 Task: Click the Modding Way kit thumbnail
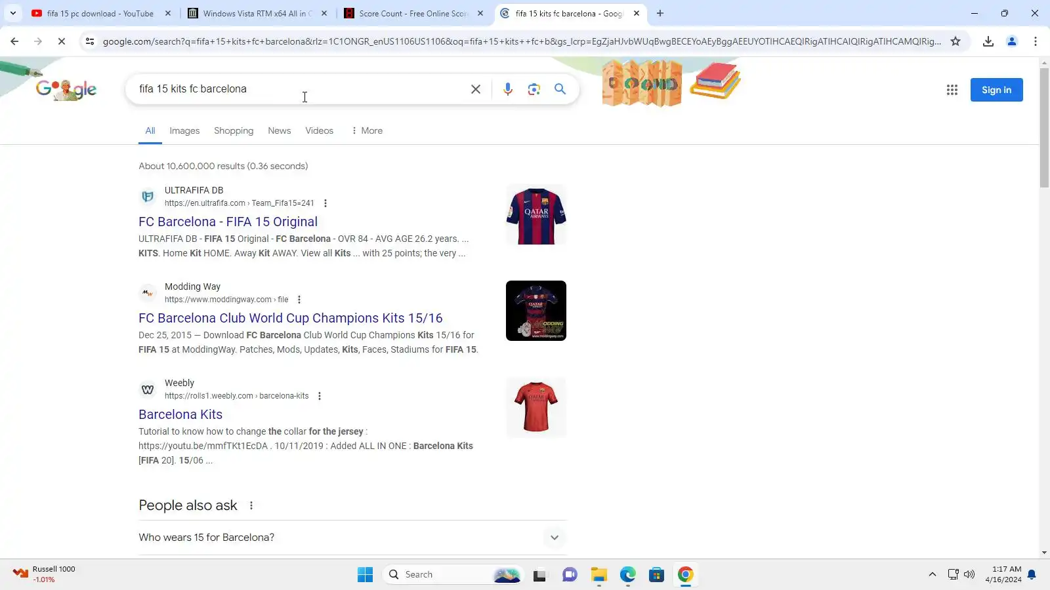pyautogui.click(x=536, y=311)
